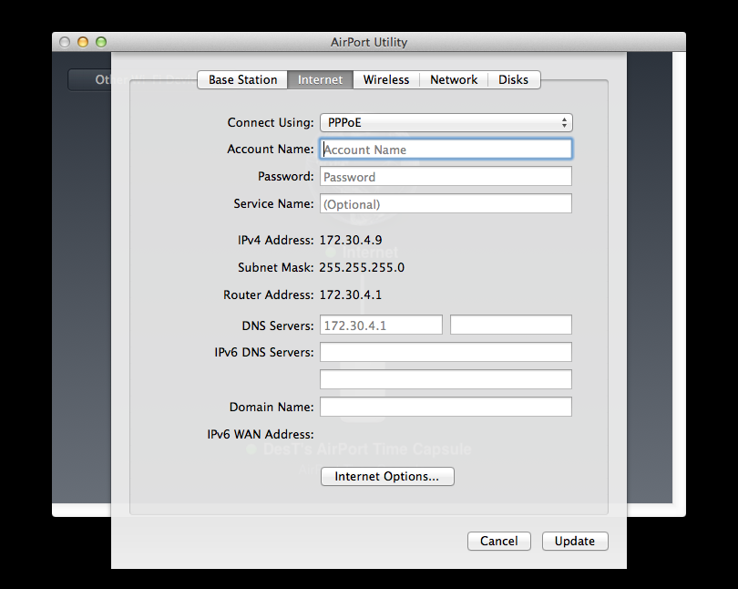Click the Subnet Mask value 255.255.255.0

[x=362, y=267]
